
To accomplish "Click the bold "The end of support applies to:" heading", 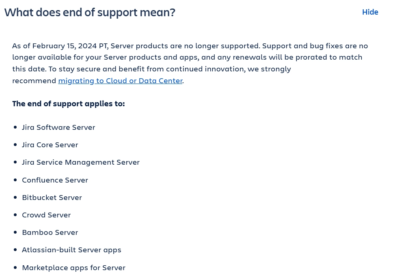I will 68,103.
